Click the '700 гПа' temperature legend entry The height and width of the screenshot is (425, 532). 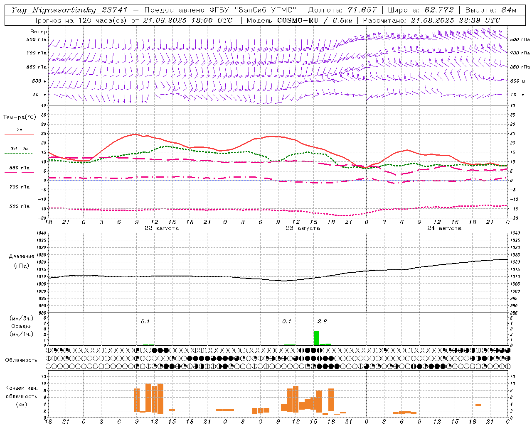(x=19, y=187)
